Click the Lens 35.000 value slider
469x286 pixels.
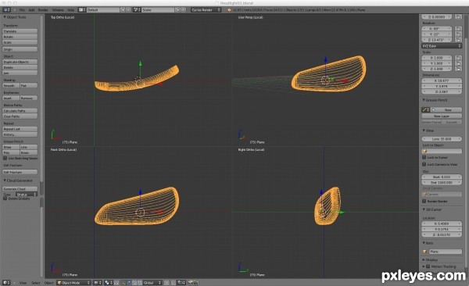pos(442,139)
